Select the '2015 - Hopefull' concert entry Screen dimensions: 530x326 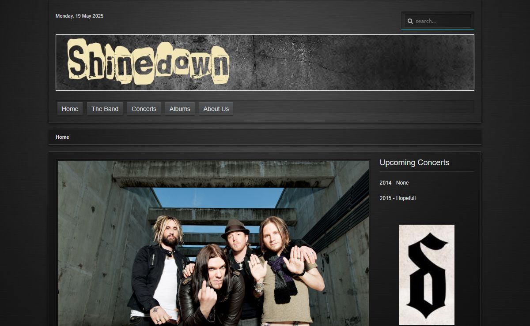click(397, 198)
